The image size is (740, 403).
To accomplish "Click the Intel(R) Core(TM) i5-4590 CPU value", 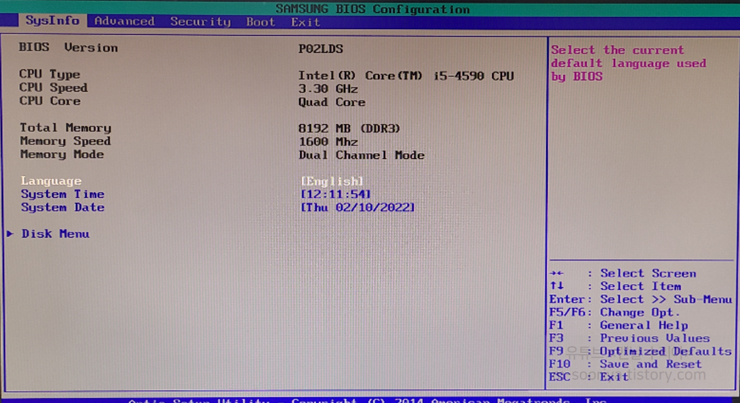I will [406, 76].
